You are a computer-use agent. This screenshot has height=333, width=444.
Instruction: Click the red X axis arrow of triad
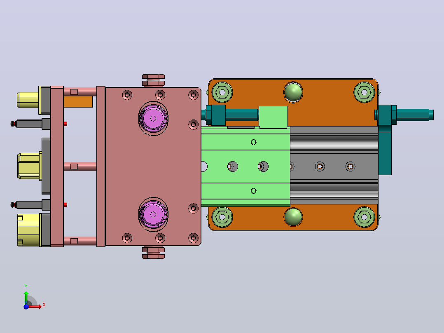pyautogui.click(x=35, y=306)
